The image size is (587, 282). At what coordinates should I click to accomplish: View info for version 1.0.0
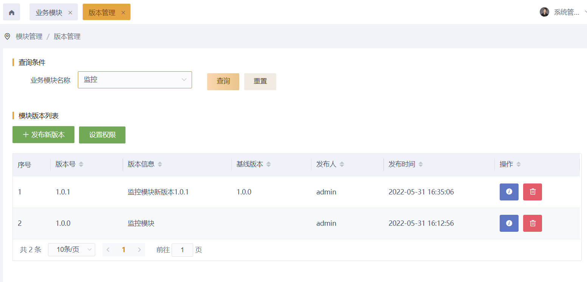[x=509, y=223]
